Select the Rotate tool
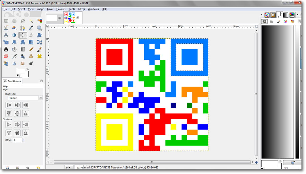The image size is (306, 174). tap(39, 35)
